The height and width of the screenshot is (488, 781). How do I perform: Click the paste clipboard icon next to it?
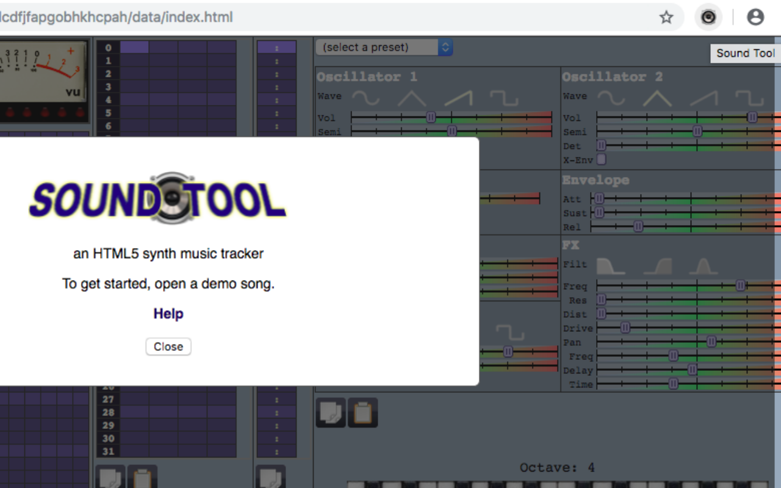(362, 412)
